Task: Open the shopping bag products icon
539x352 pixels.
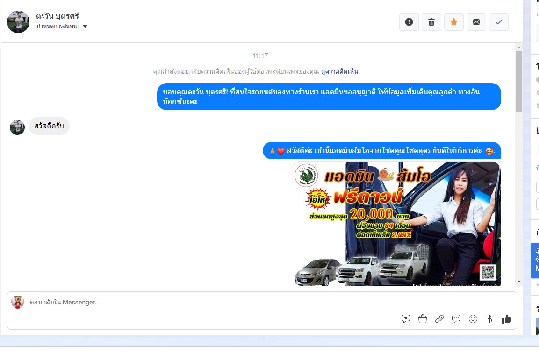Action: click(x=423, y=319)
